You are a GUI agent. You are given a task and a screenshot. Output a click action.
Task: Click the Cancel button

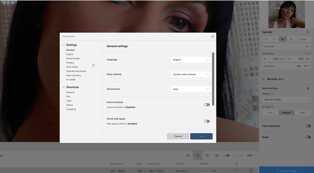coord(178,136)
